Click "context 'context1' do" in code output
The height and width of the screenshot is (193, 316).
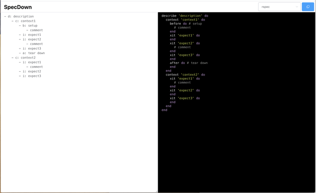(x=185, y=20)
